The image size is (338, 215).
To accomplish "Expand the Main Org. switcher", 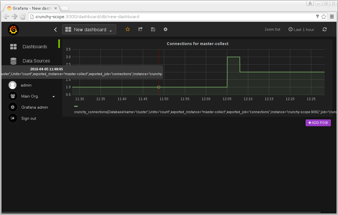I will 53,96.
